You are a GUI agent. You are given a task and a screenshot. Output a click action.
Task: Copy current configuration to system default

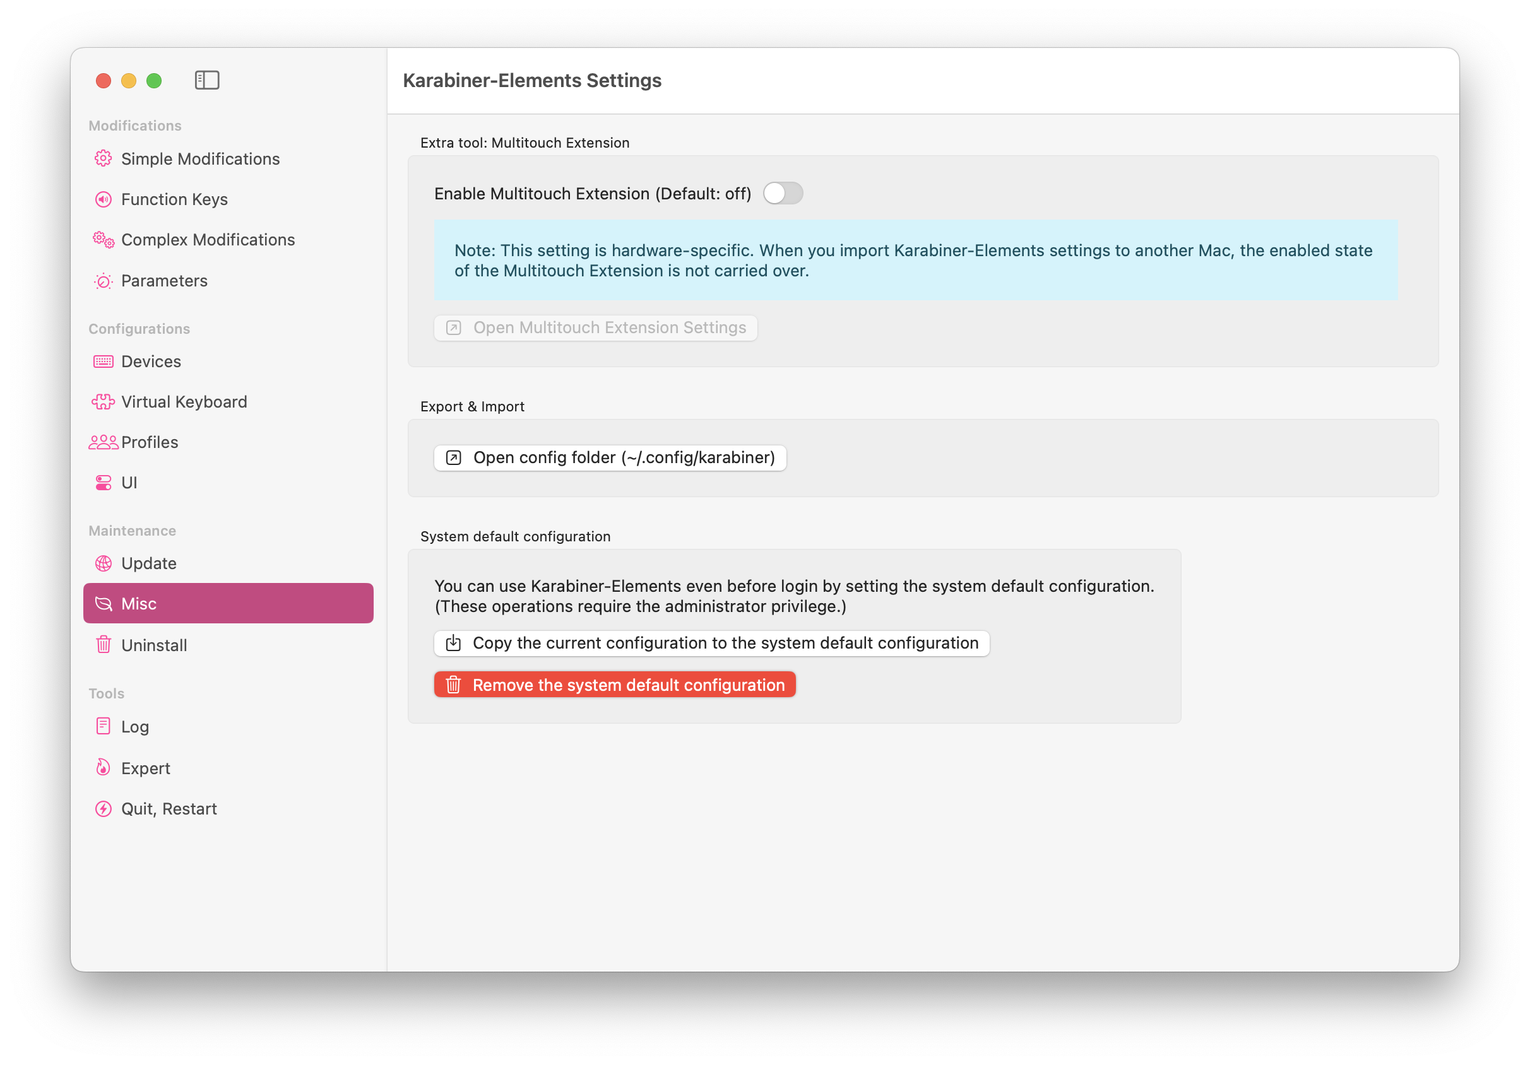point(711,643)
